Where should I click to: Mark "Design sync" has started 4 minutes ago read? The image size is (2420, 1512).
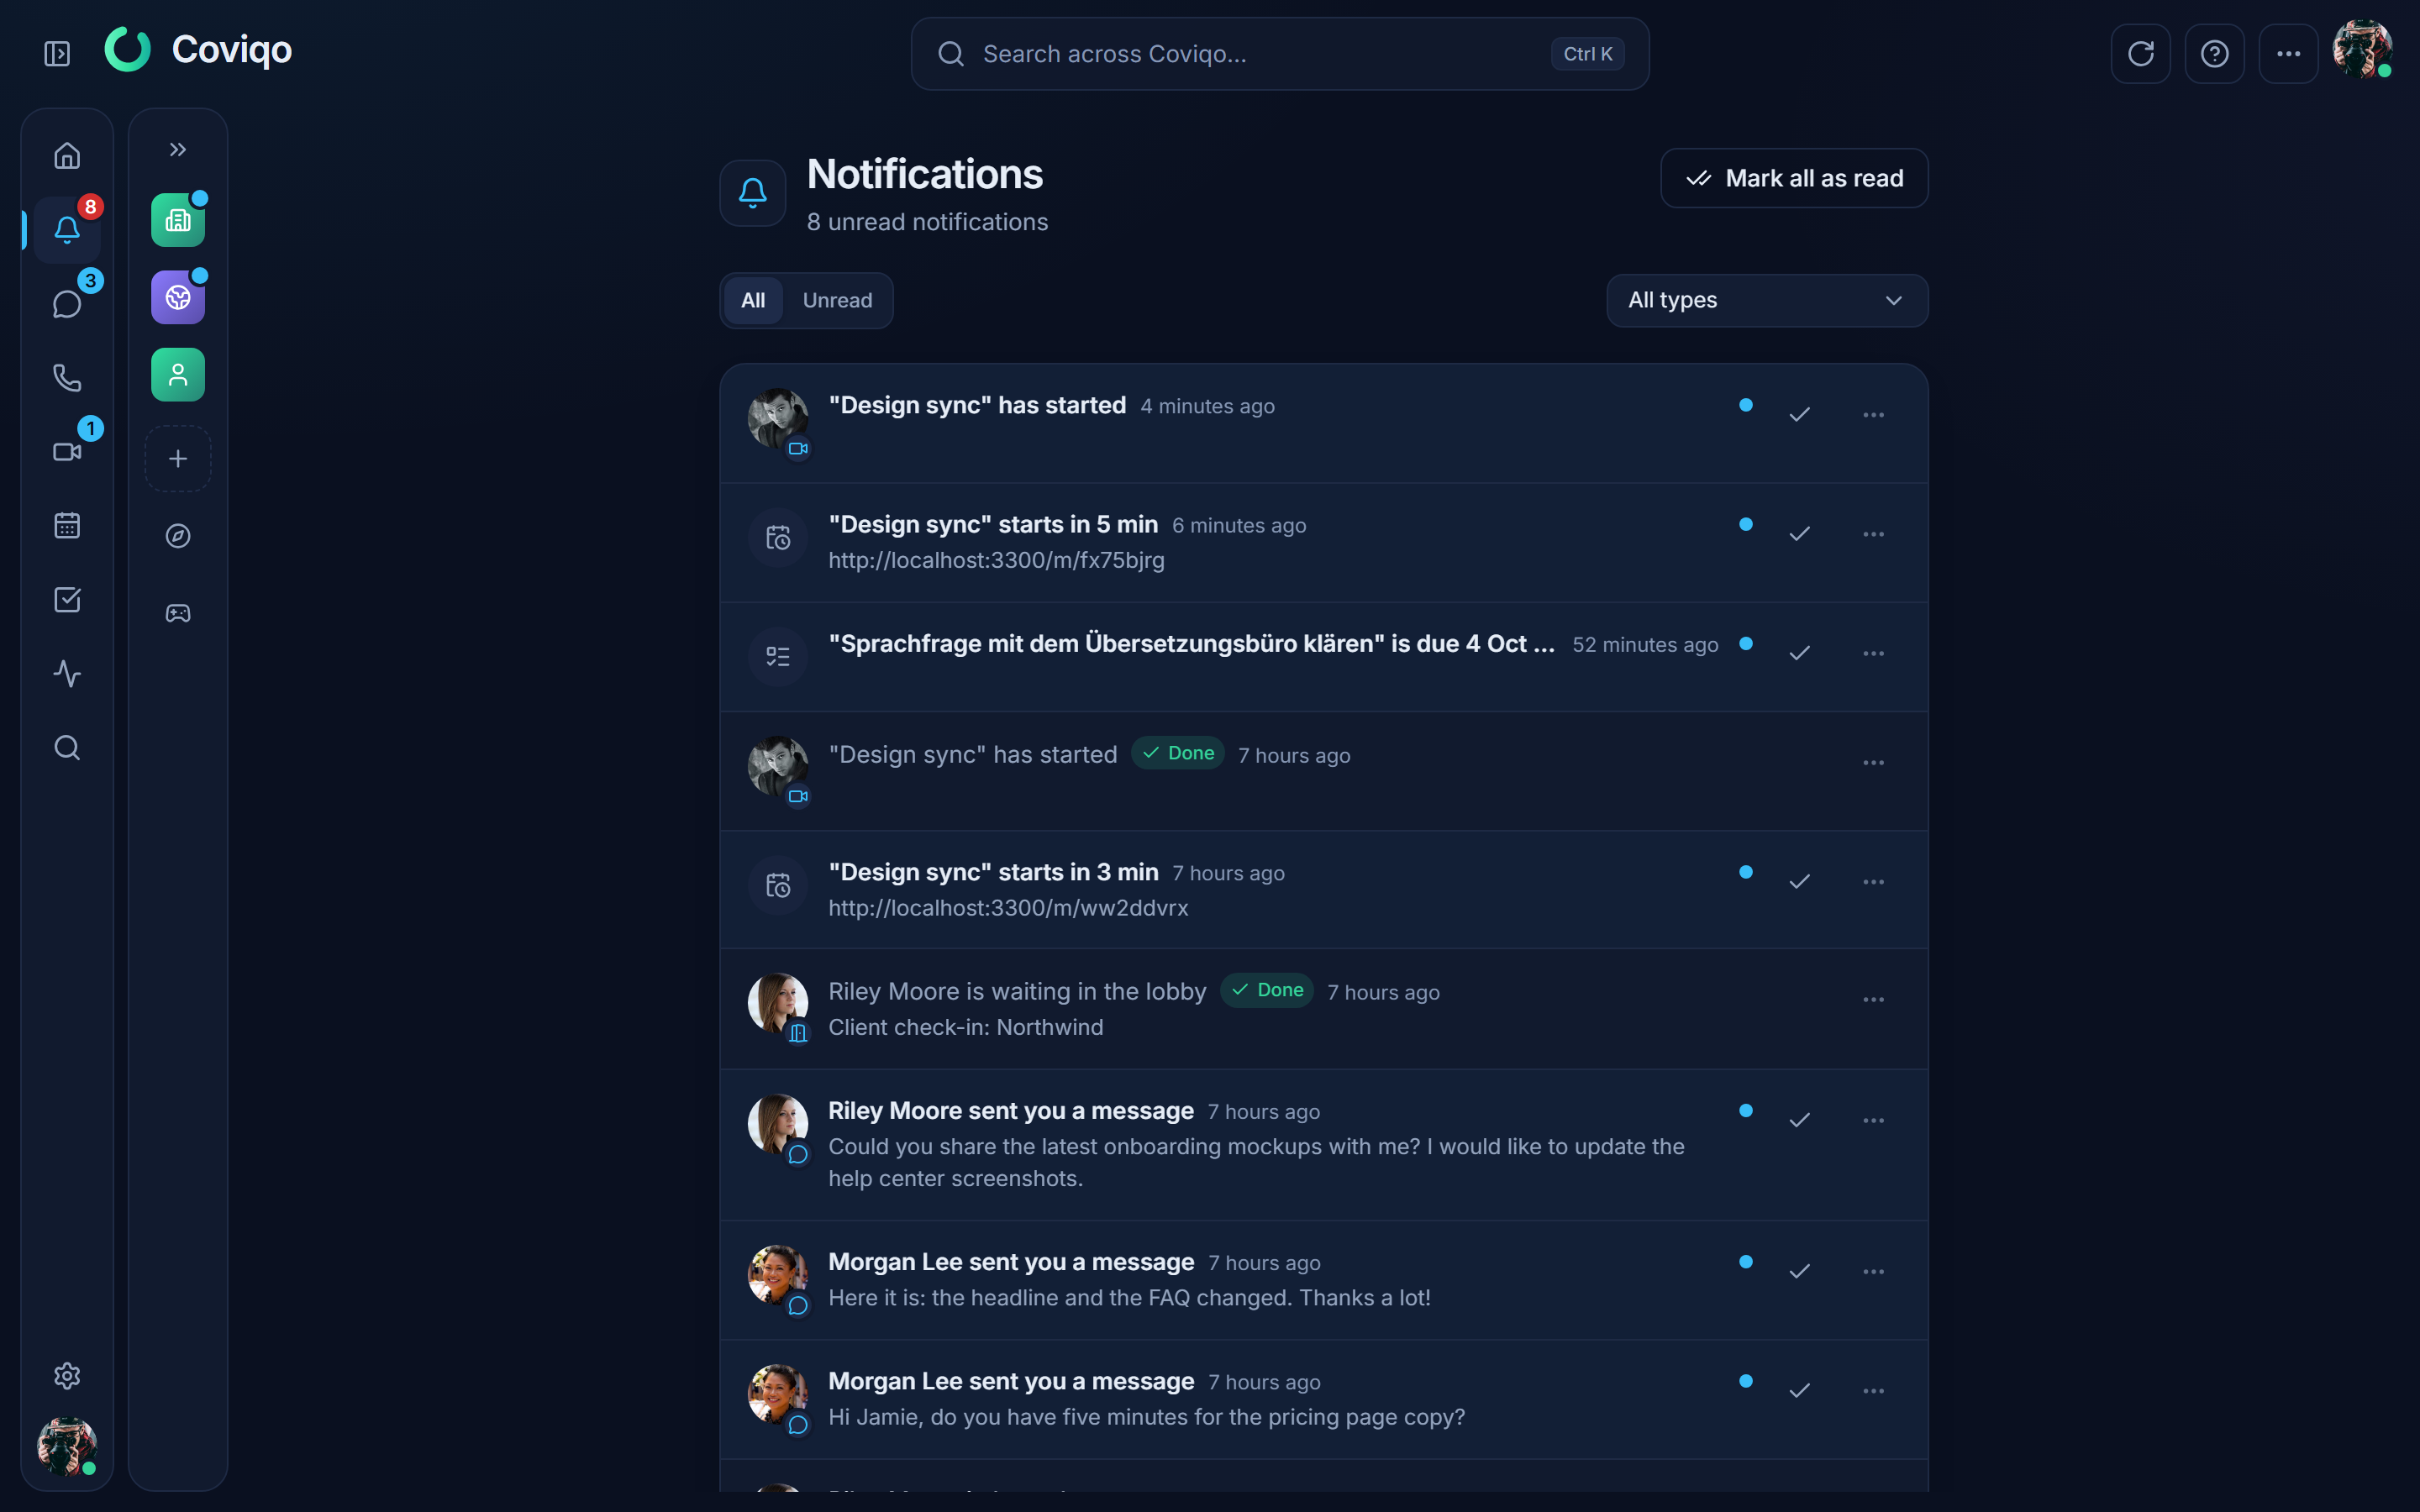point(1800,415)
